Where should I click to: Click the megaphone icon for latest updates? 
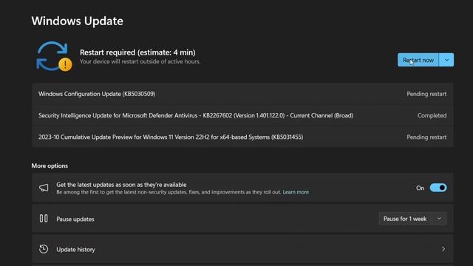(44, 188)
